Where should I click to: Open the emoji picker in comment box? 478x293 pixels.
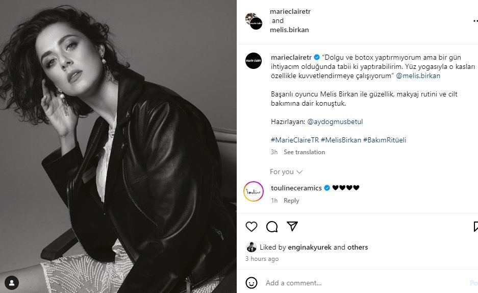tap(251, 283)
